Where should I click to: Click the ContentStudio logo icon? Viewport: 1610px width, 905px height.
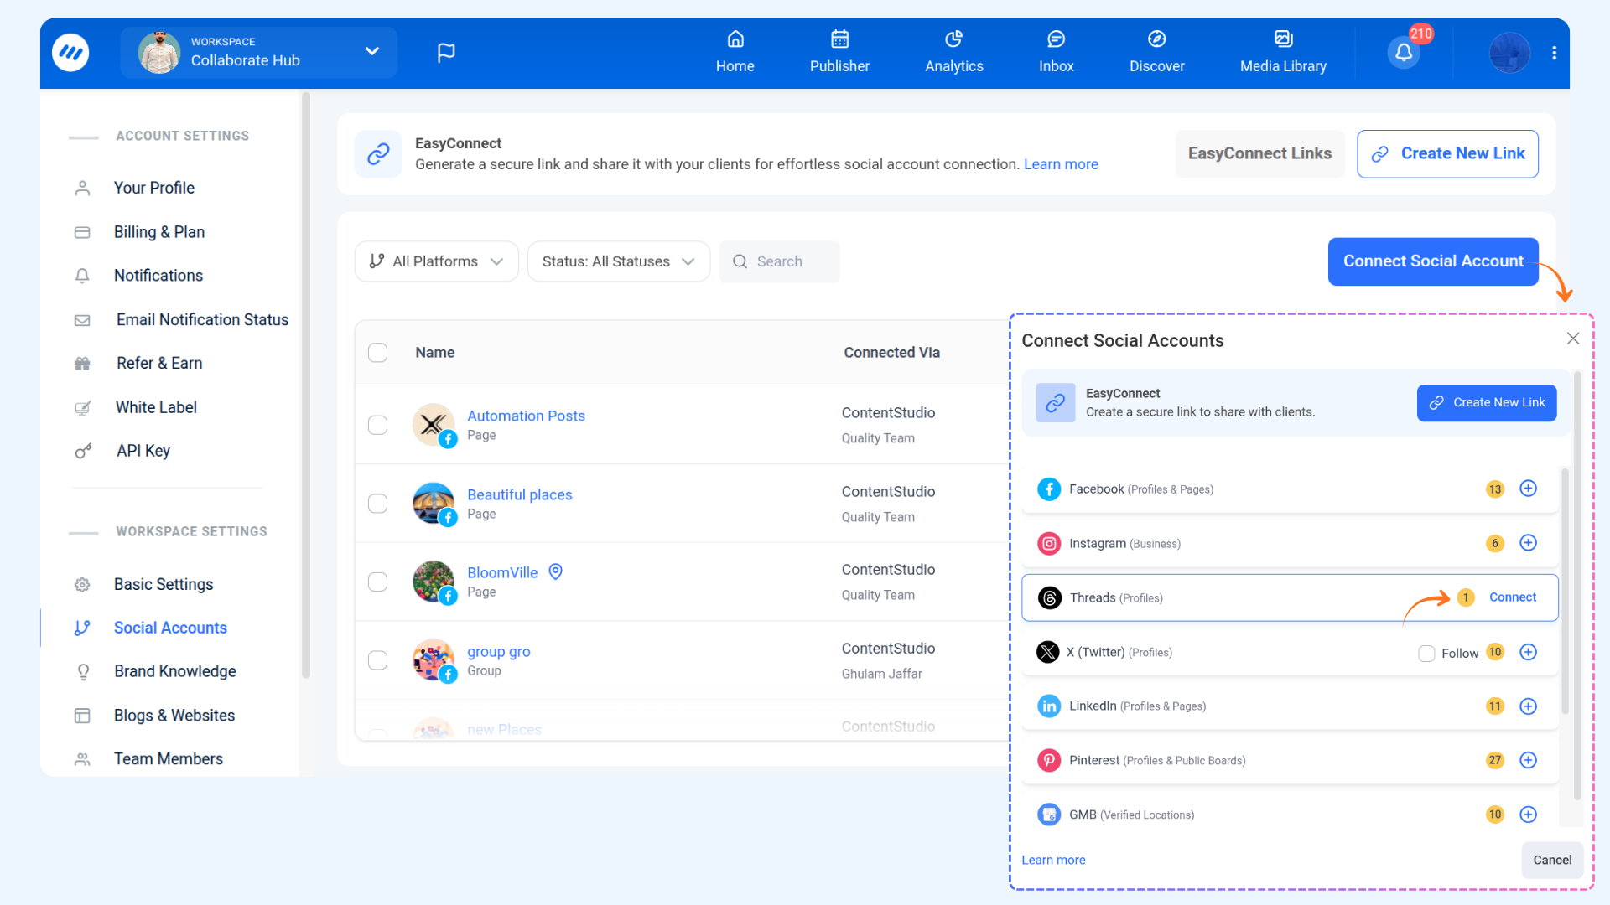pos(70,53)
